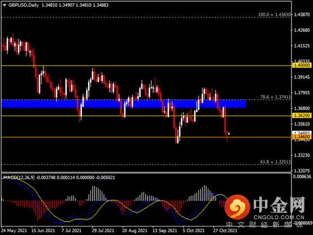Screen dimensions: 313x235
Task: Click the 78.6 = 1.37411 Fibonacci label
Action: (275, 97)
